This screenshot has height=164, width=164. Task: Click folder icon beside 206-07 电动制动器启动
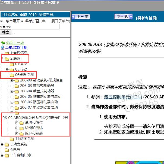point(17,108)
